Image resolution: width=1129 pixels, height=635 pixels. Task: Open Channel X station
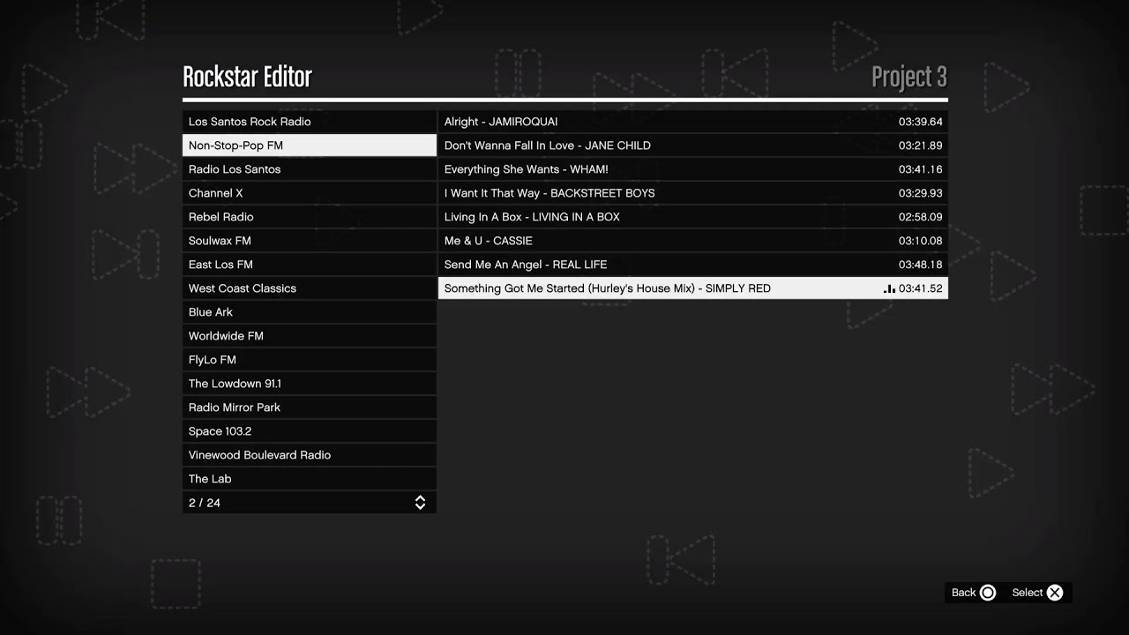(310, 193)
